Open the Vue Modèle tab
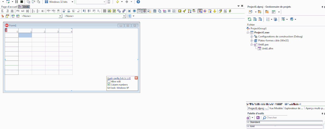 [x=276, y=108]
